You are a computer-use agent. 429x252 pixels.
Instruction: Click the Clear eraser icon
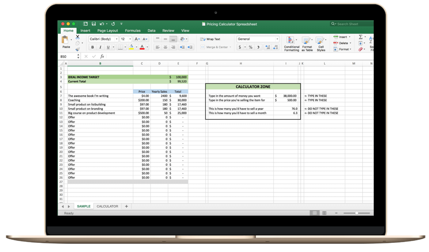(x=361, y=49)
